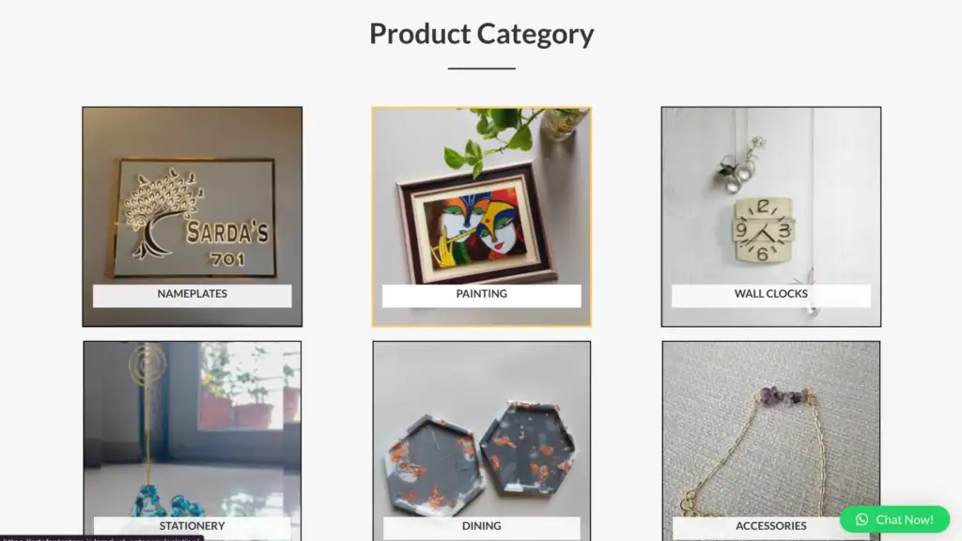Open the STATIONERY category label

click(192, 527)
